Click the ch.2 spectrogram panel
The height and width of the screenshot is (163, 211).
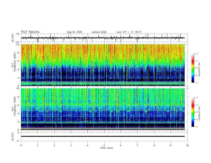(x=103, y=109)
